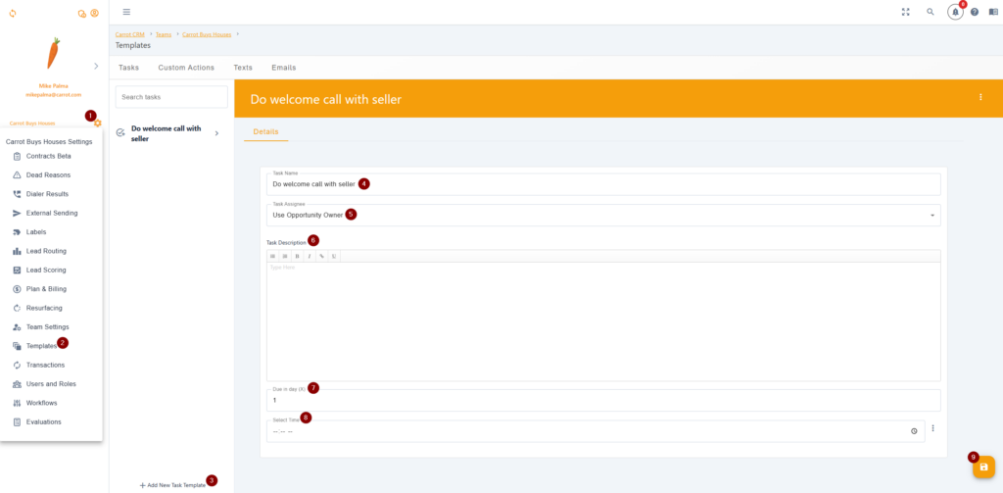Expand the chevron beside the carrot avatar

pos(95,66)
